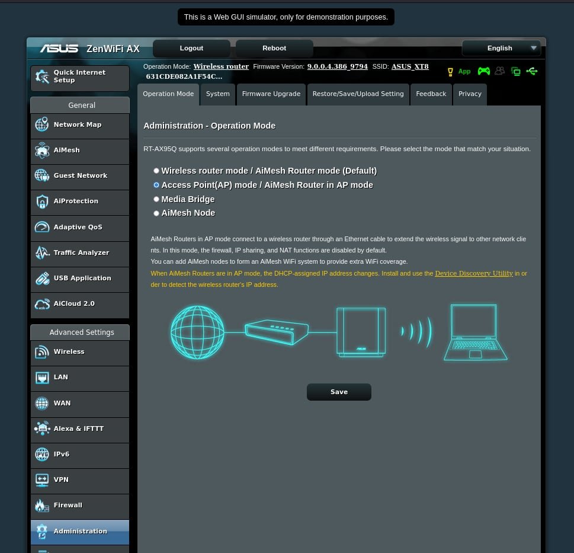Click the AiMesh sidebar icon
The height and width of the screenshot is (553, 574).
click(x=41, y=150)
